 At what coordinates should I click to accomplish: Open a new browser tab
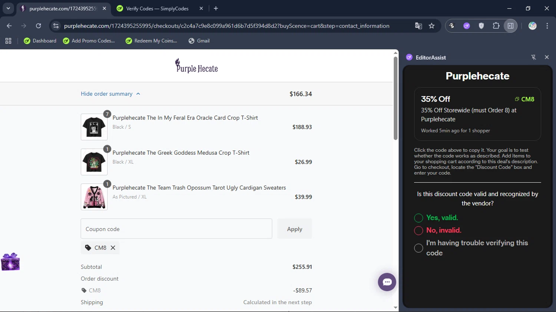[216, 9]
